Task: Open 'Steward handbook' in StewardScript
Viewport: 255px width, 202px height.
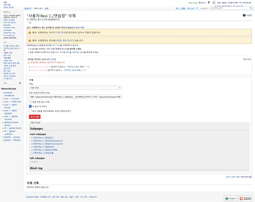Action: pyautogui.click(x=9, y=94)
